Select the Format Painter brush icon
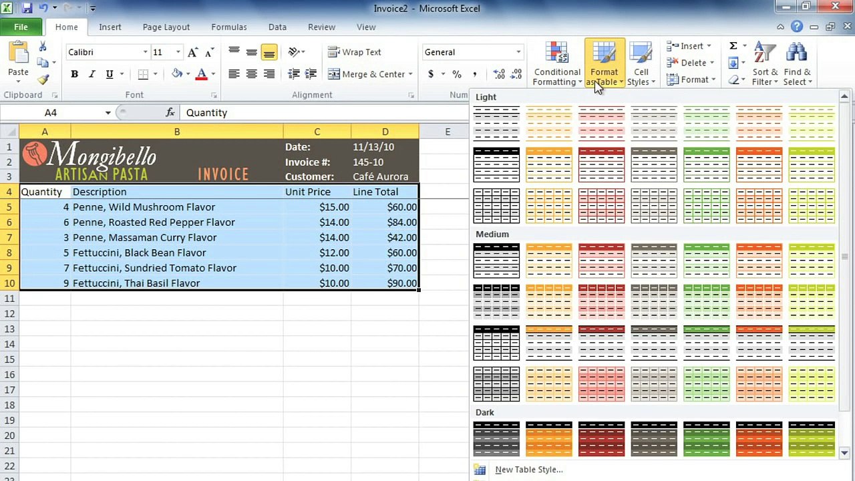This screenshot has height=481, width=855. tap(43, 79)
